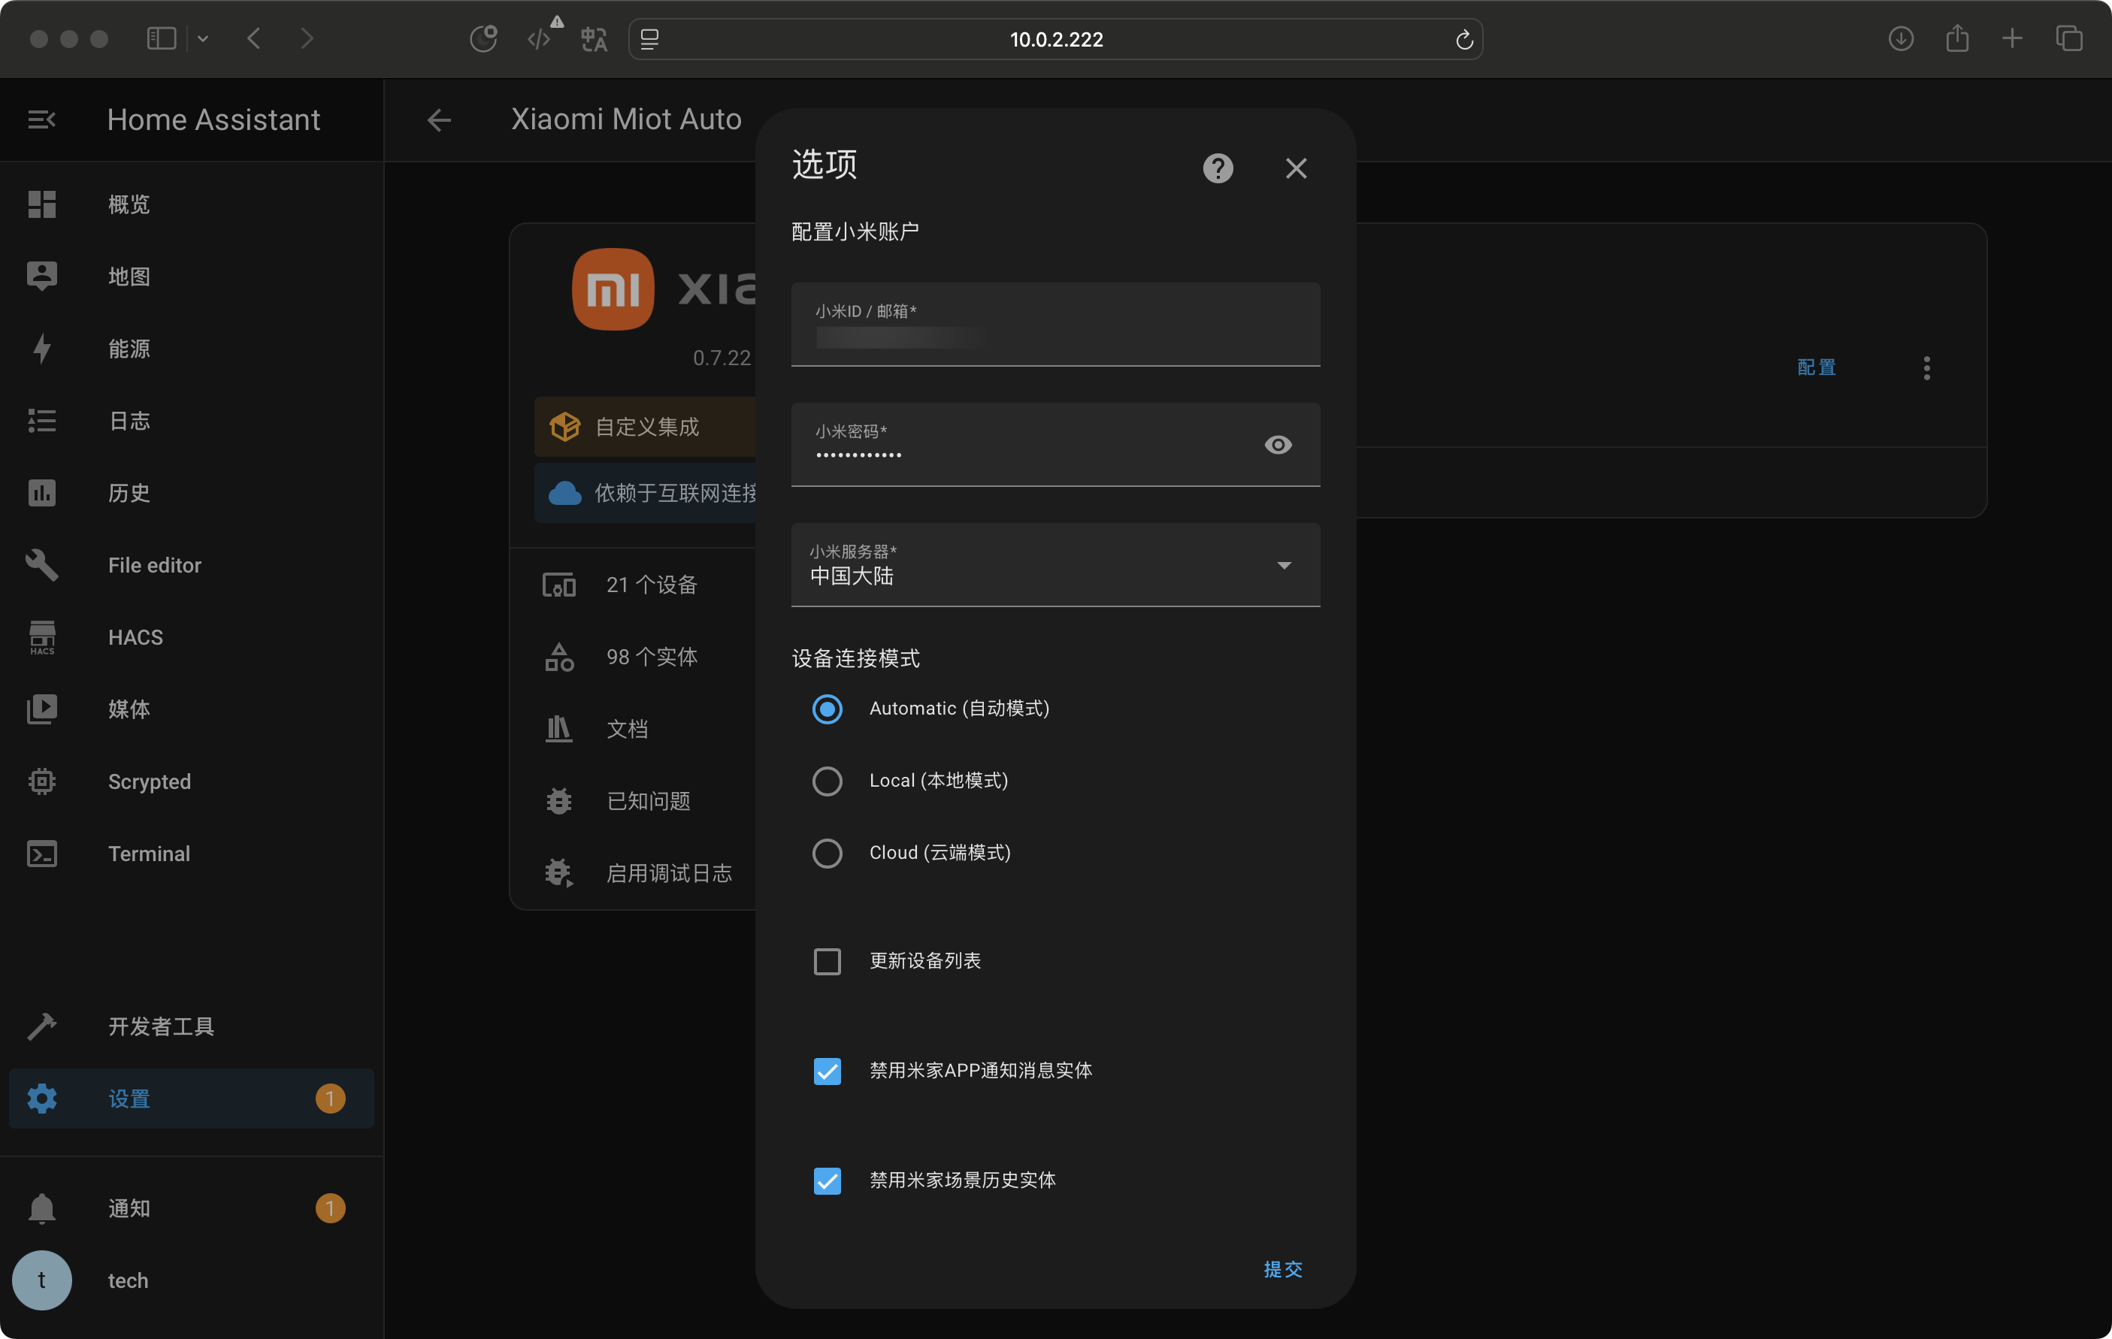The image size is (2112, 1339).
Task: Click the translate icon in Safari toolbar
Action: pyautogui.click(x=594, y=38)
